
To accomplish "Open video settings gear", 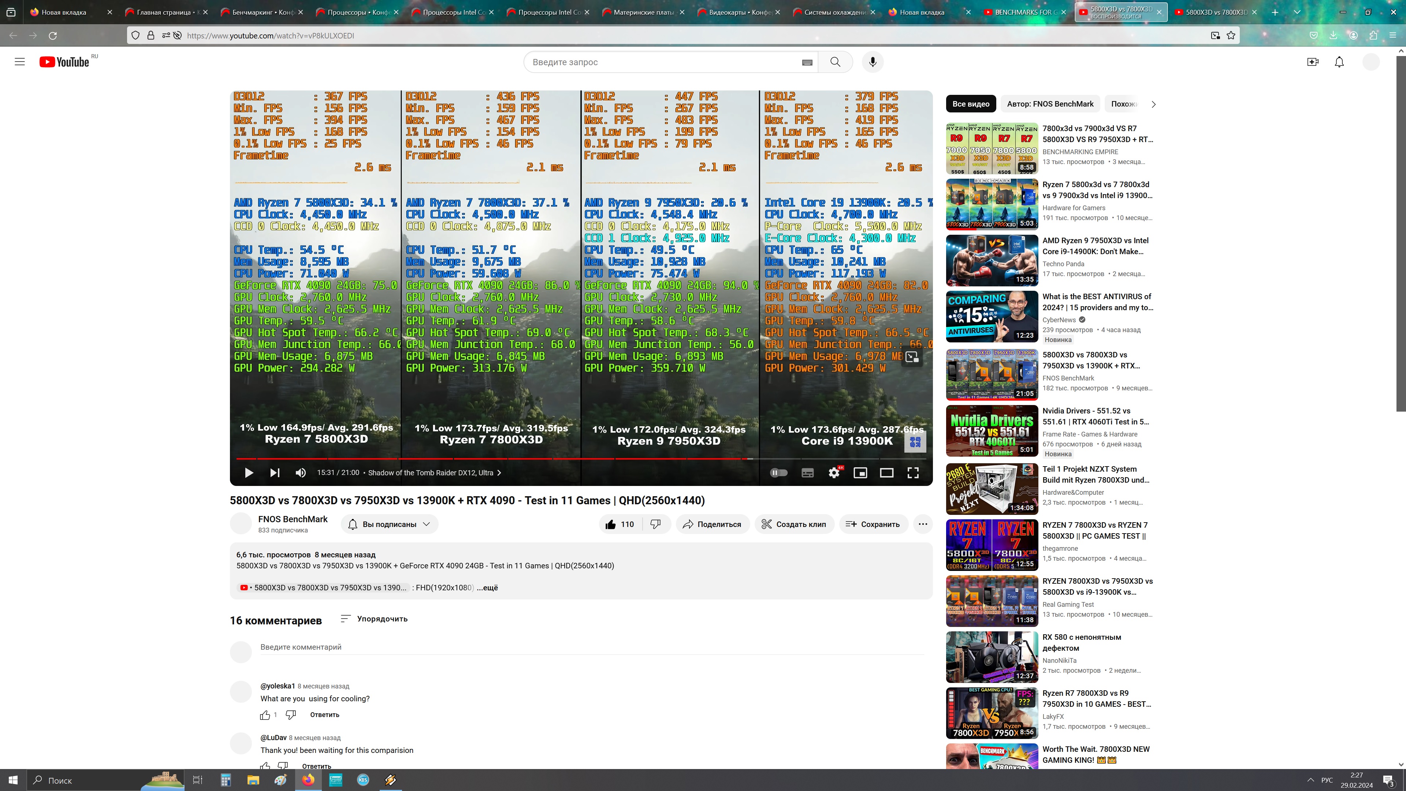I will [x=833, y=473].
